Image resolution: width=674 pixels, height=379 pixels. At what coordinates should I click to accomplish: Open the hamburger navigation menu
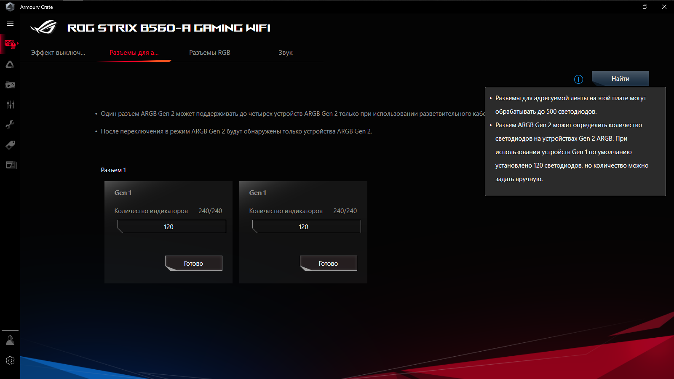click(x=10, y=24)
